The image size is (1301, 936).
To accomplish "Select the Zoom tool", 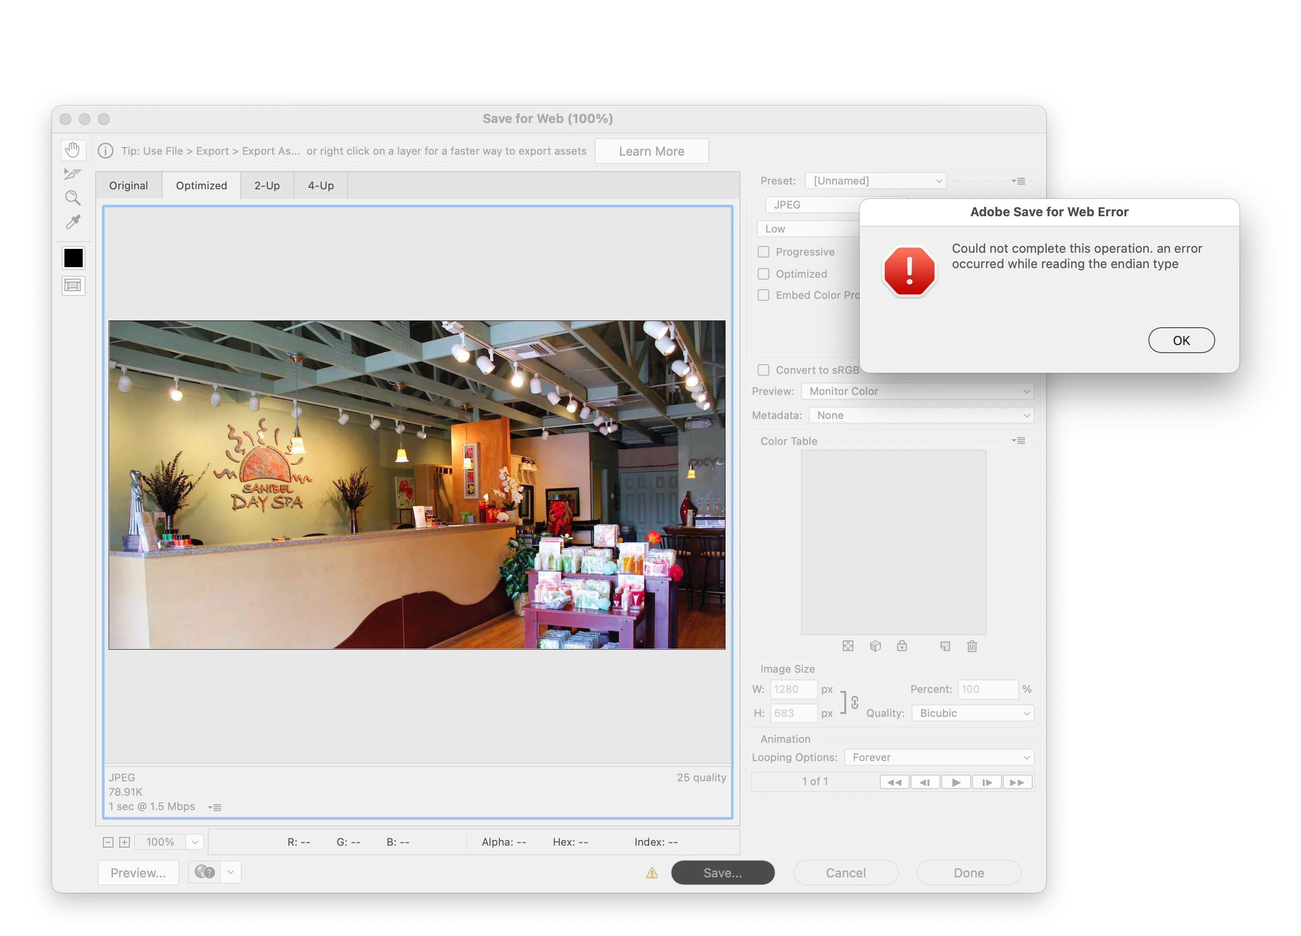I will [73, 198].
